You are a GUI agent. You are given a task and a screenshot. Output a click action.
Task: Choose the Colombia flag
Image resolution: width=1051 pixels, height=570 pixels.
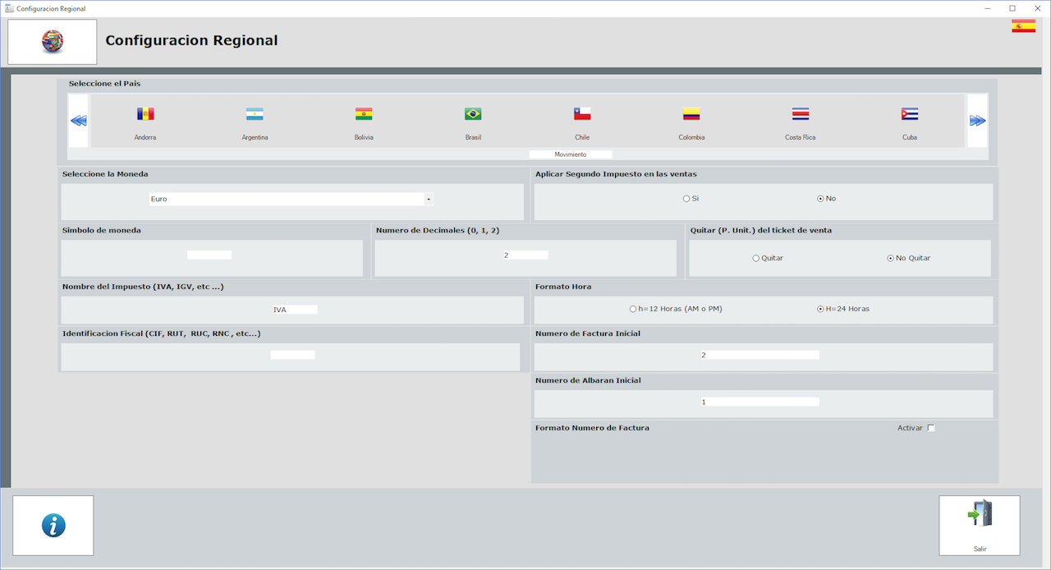pyautogui.click(x=691, y=114)
